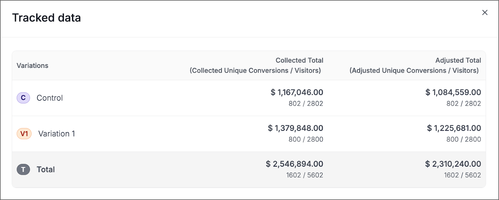
Task: Close the Tracked data dialog
Action: [485, 12]
